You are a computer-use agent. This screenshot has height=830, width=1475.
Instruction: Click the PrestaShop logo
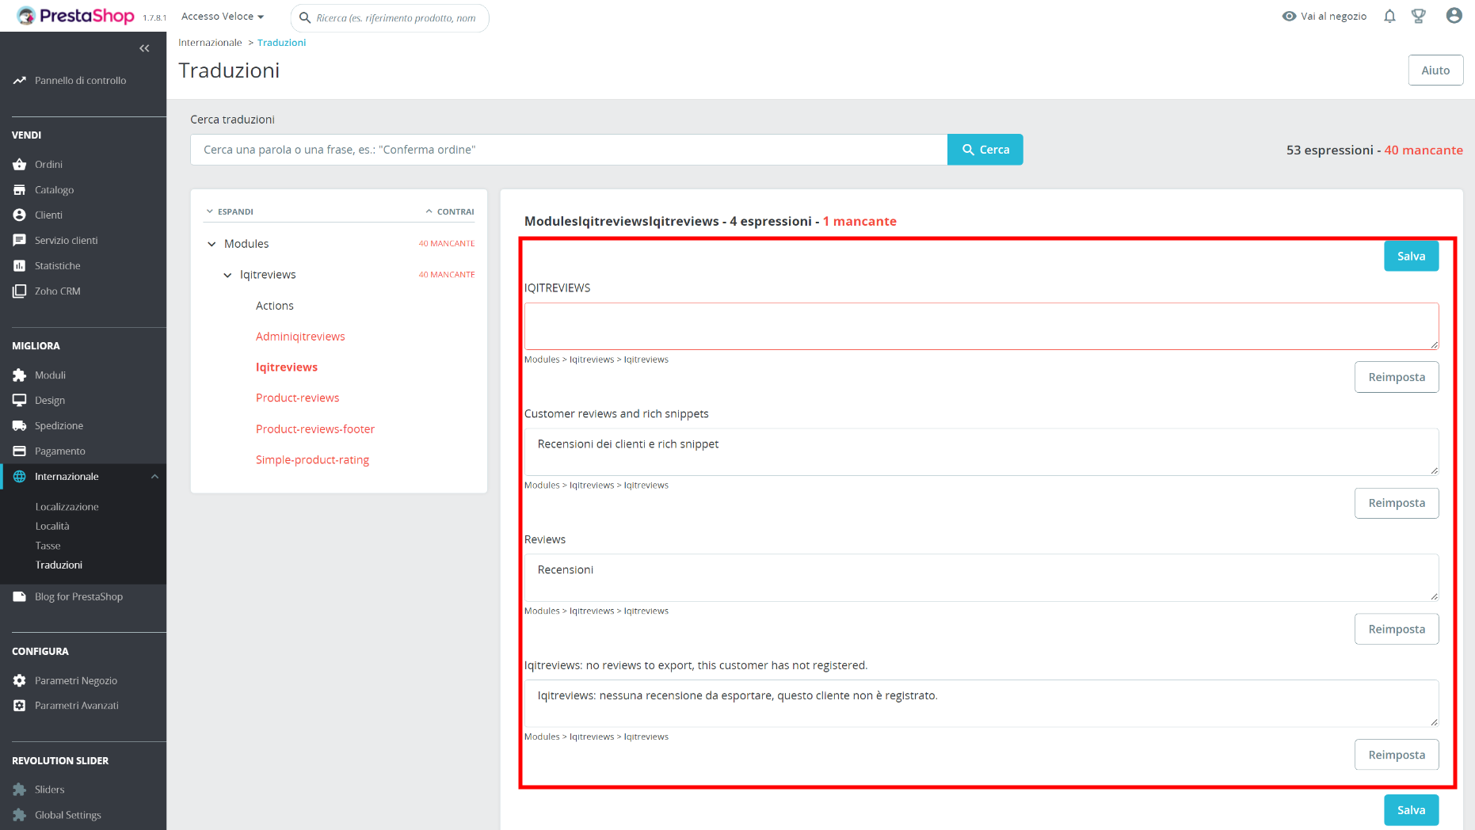point(76,16)
